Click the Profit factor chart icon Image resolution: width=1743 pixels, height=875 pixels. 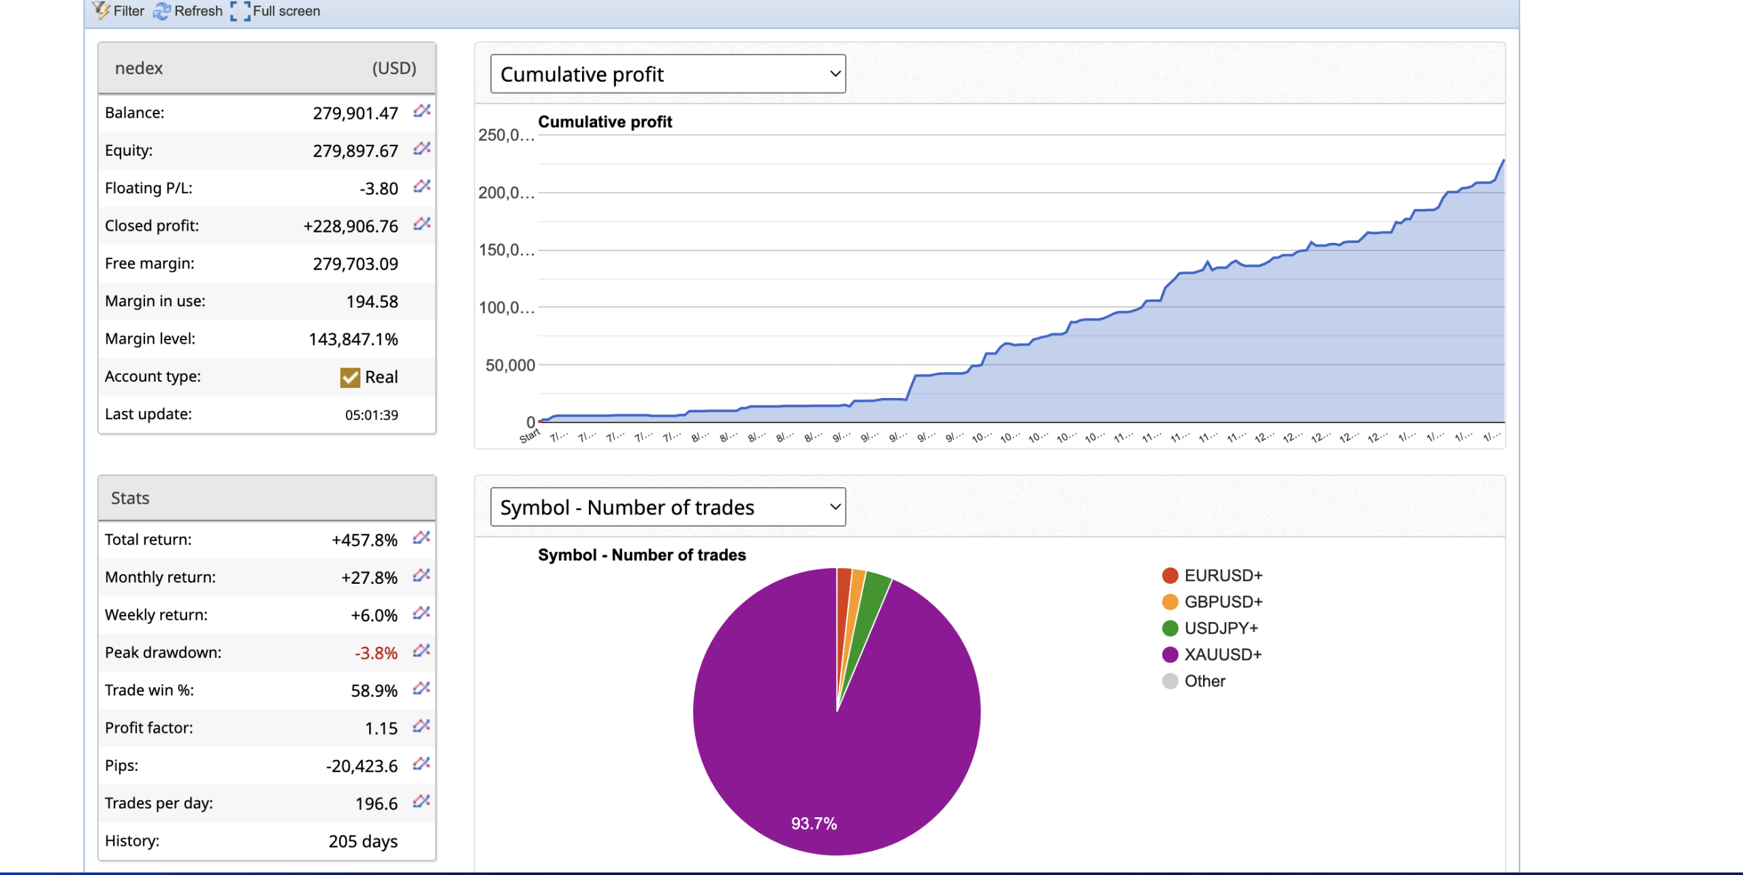(421, 727)
